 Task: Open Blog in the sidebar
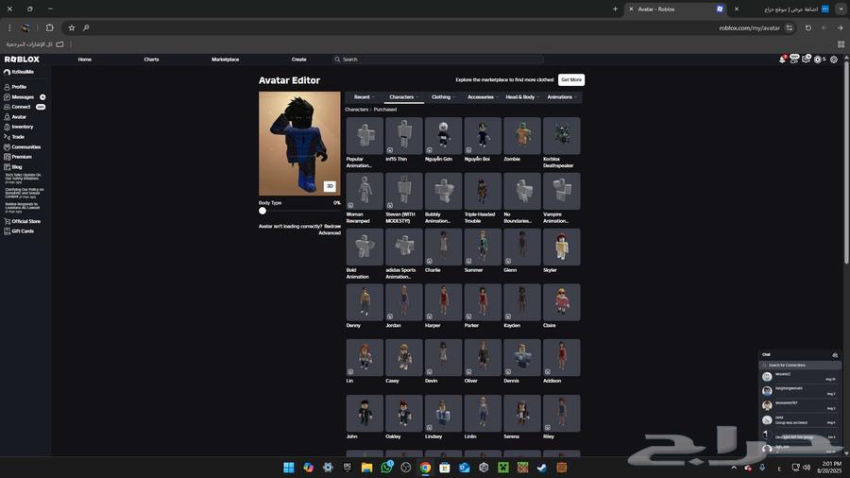click(x=13, y=167)
